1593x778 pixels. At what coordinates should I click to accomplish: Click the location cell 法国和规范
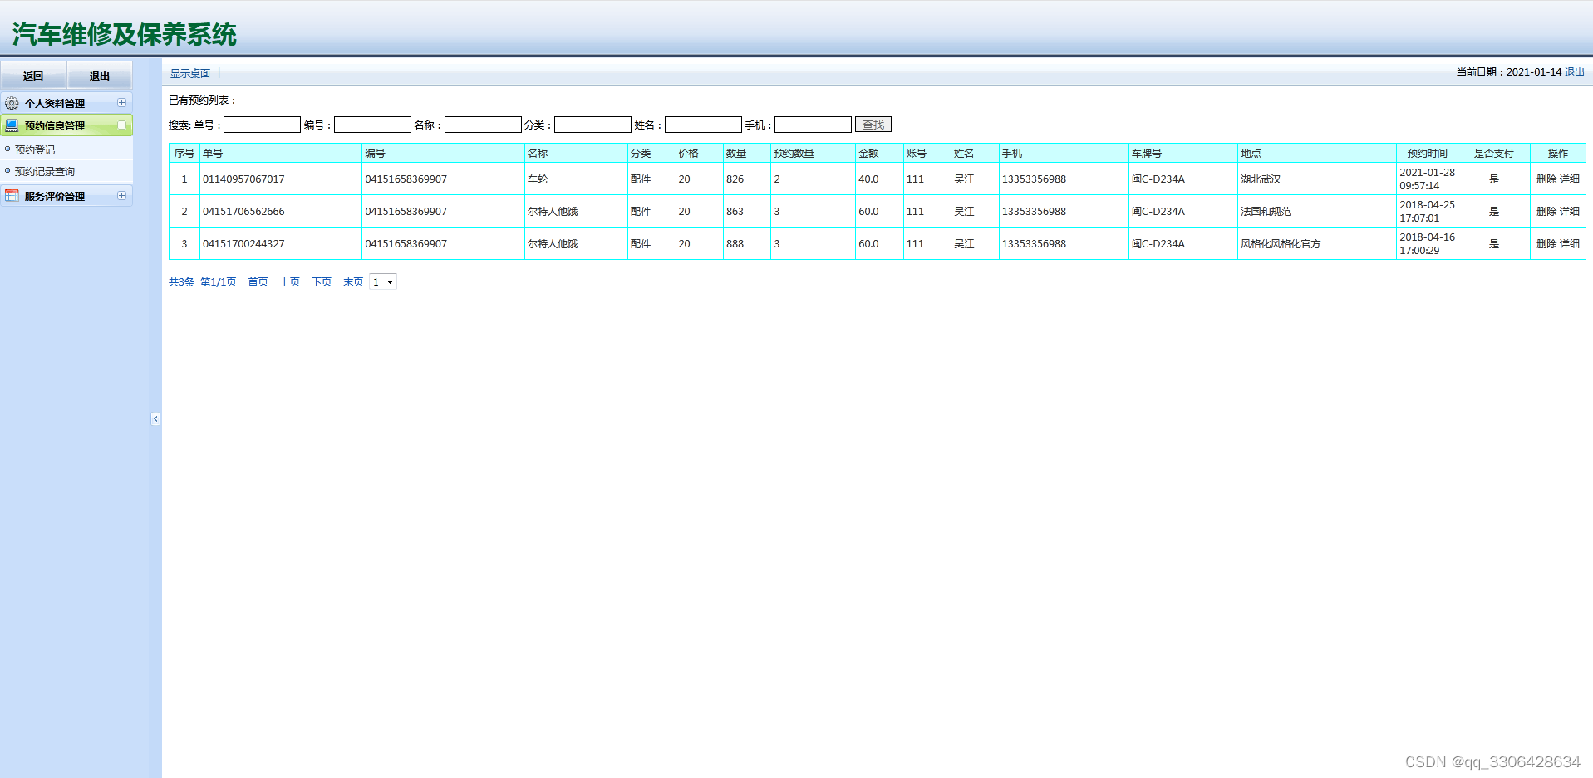[1266, 212]
